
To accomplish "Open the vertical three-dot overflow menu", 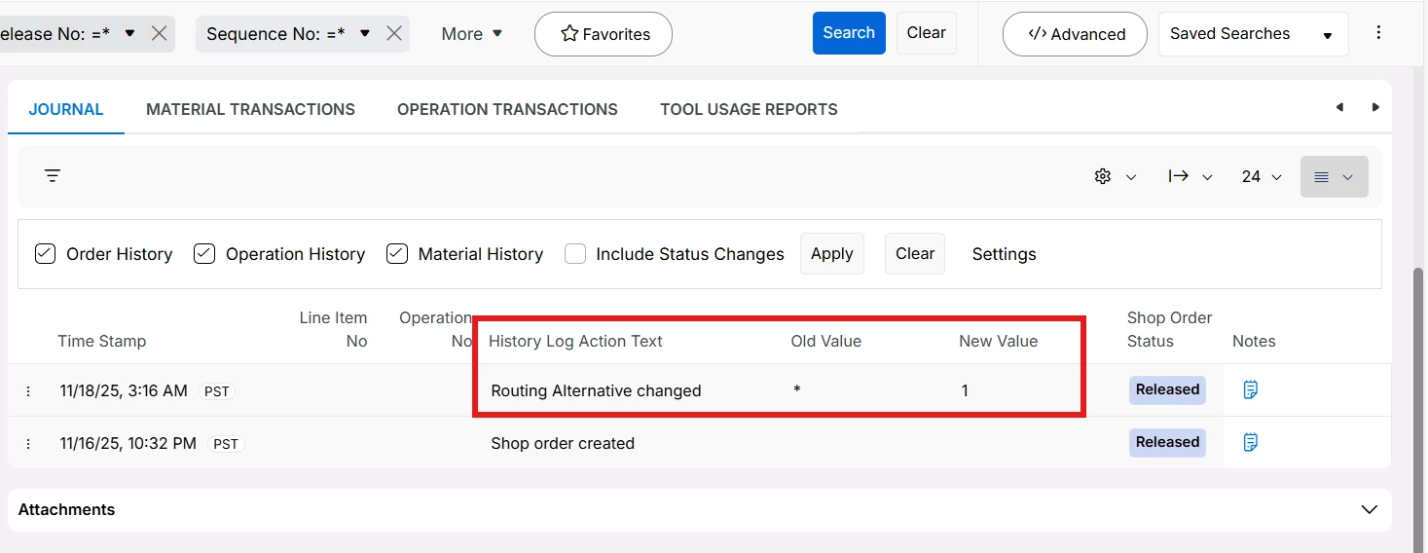I will click(1378, 33).
